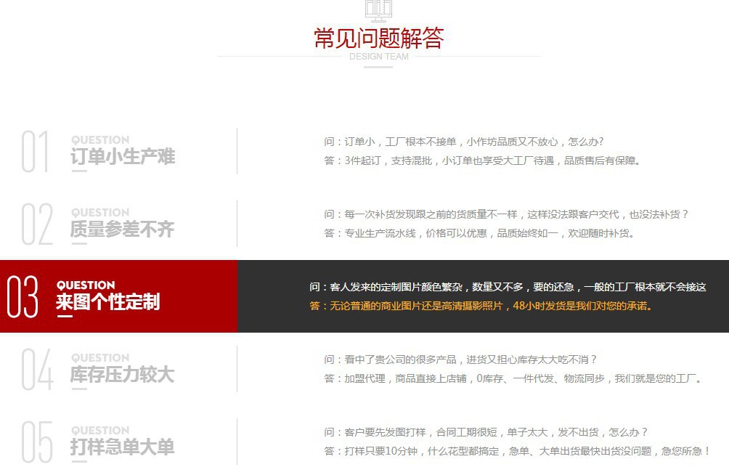Click the 常见问题解答 heading
729x475 pixels.
point(378,38)
